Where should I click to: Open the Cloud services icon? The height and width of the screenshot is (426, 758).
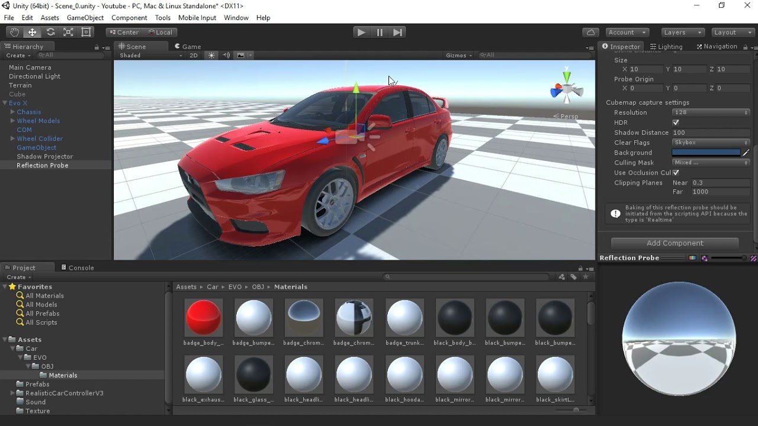click(x=590, y=33)
